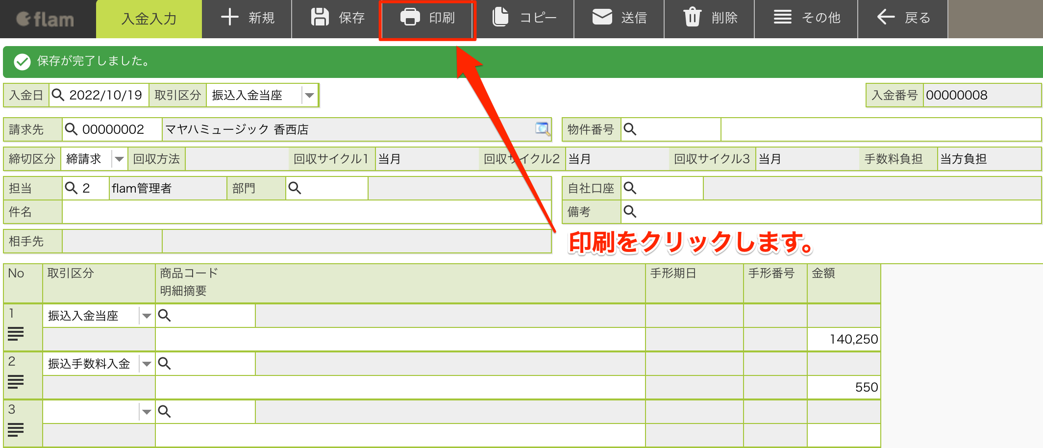1043x448 pixels.
Task: Expand row 1 取引区分 dropdown
Action: [147, 316]
